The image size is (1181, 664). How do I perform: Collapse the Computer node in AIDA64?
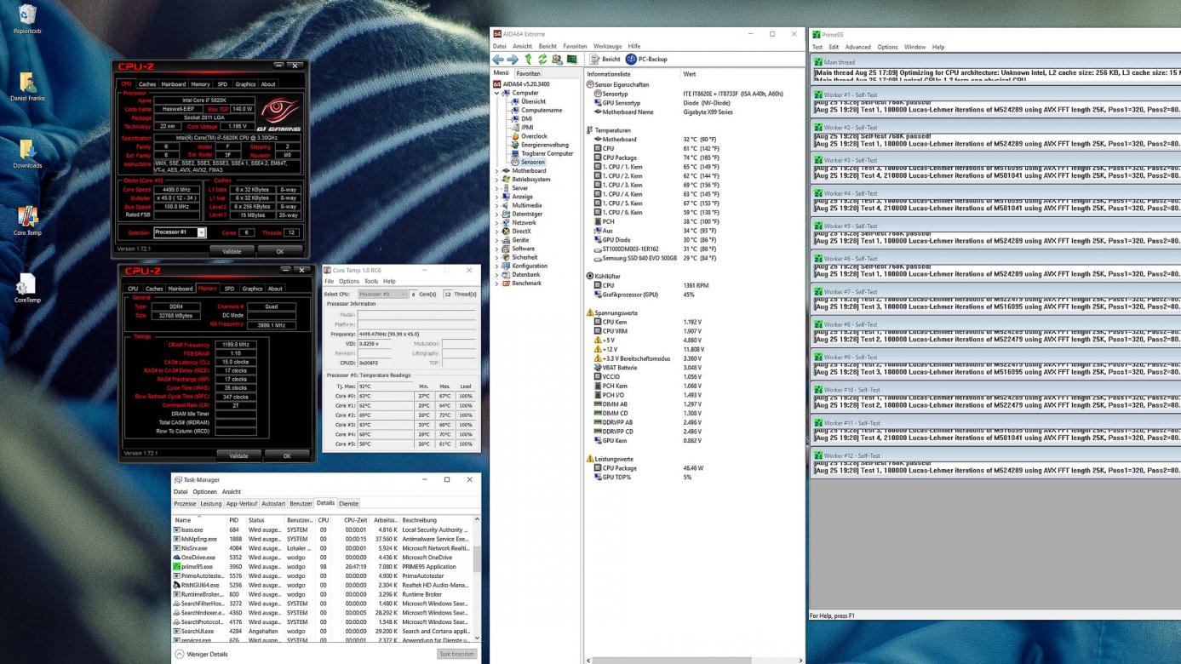(497, 93)
